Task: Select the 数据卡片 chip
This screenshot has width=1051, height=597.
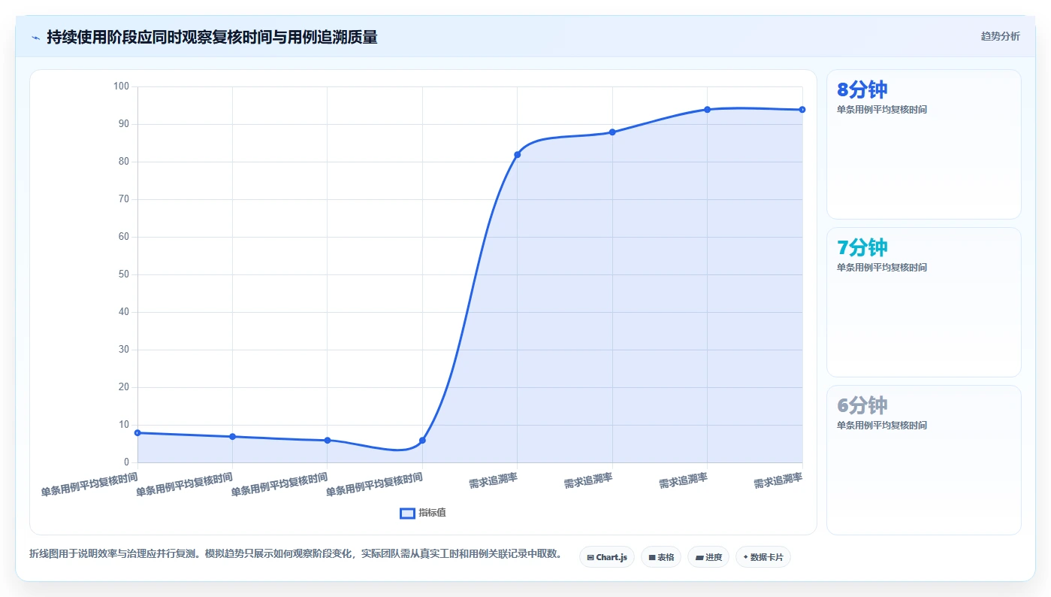Action: (763, 557)
